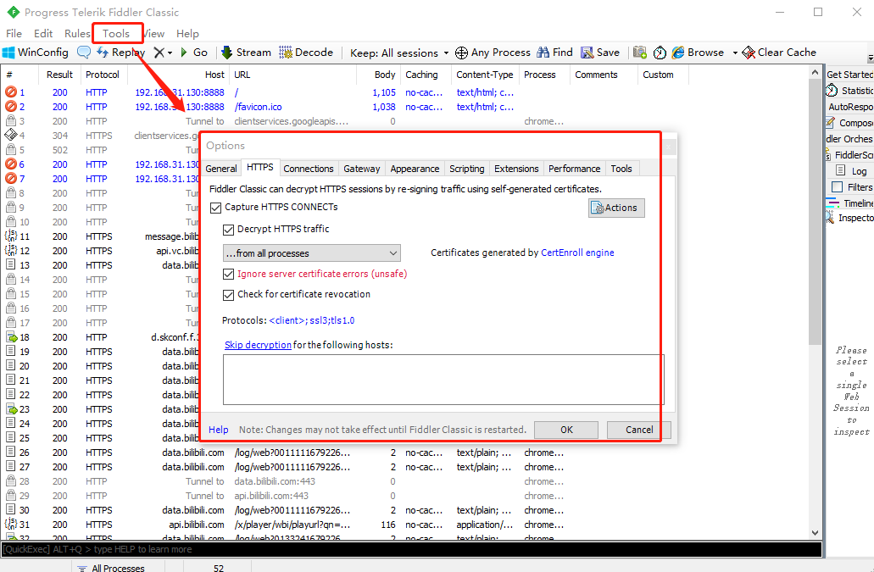Switch to Appearance tab in Options
The height and width of the screenshot is (572, 874).
[415, 169]
